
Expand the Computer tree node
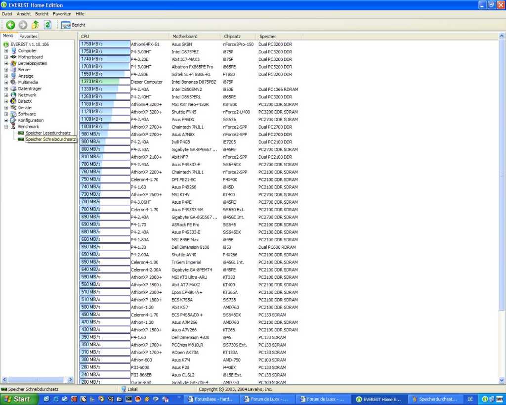[x=6, y=51]
